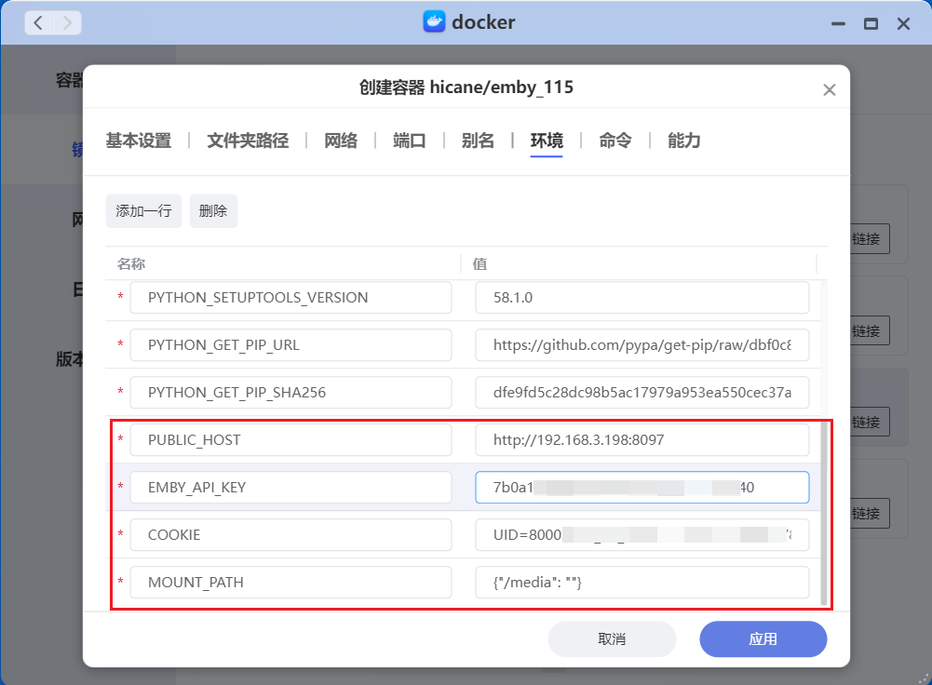点击应用按钮保存容器配置
Viewport: 932px width, 685px height.
[x=763, y=639]
